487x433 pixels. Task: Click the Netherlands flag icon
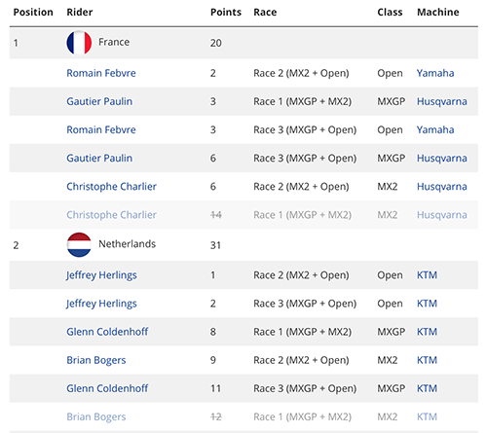pos(79,245)
